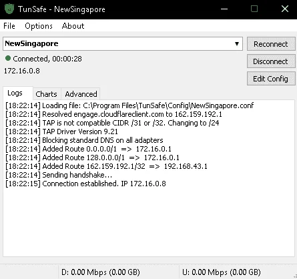Minimize the TunSafe window
The width and height of the screenshot is (297, 279).
coord(224,9)
